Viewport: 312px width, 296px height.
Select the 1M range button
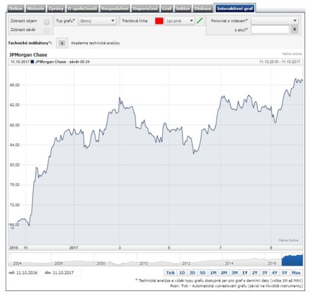pyautogui.click(x=213, y=273)
